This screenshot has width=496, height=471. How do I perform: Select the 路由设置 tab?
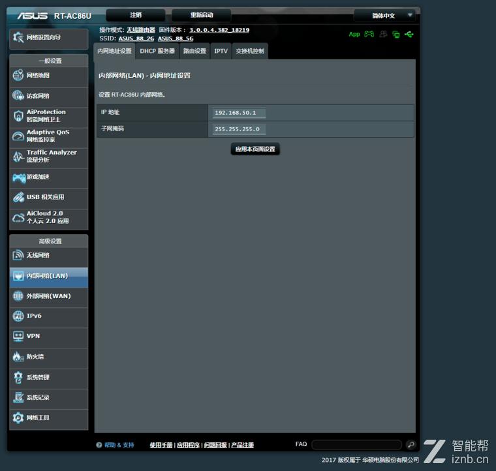194,51
